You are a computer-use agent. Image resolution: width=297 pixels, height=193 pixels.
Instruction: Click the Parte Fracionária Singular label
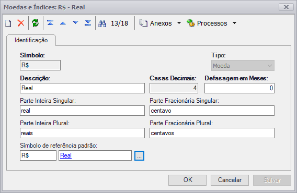click(x=184, y=101)
